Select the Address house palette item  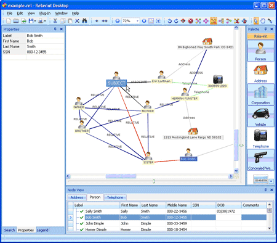click(260, 73)
